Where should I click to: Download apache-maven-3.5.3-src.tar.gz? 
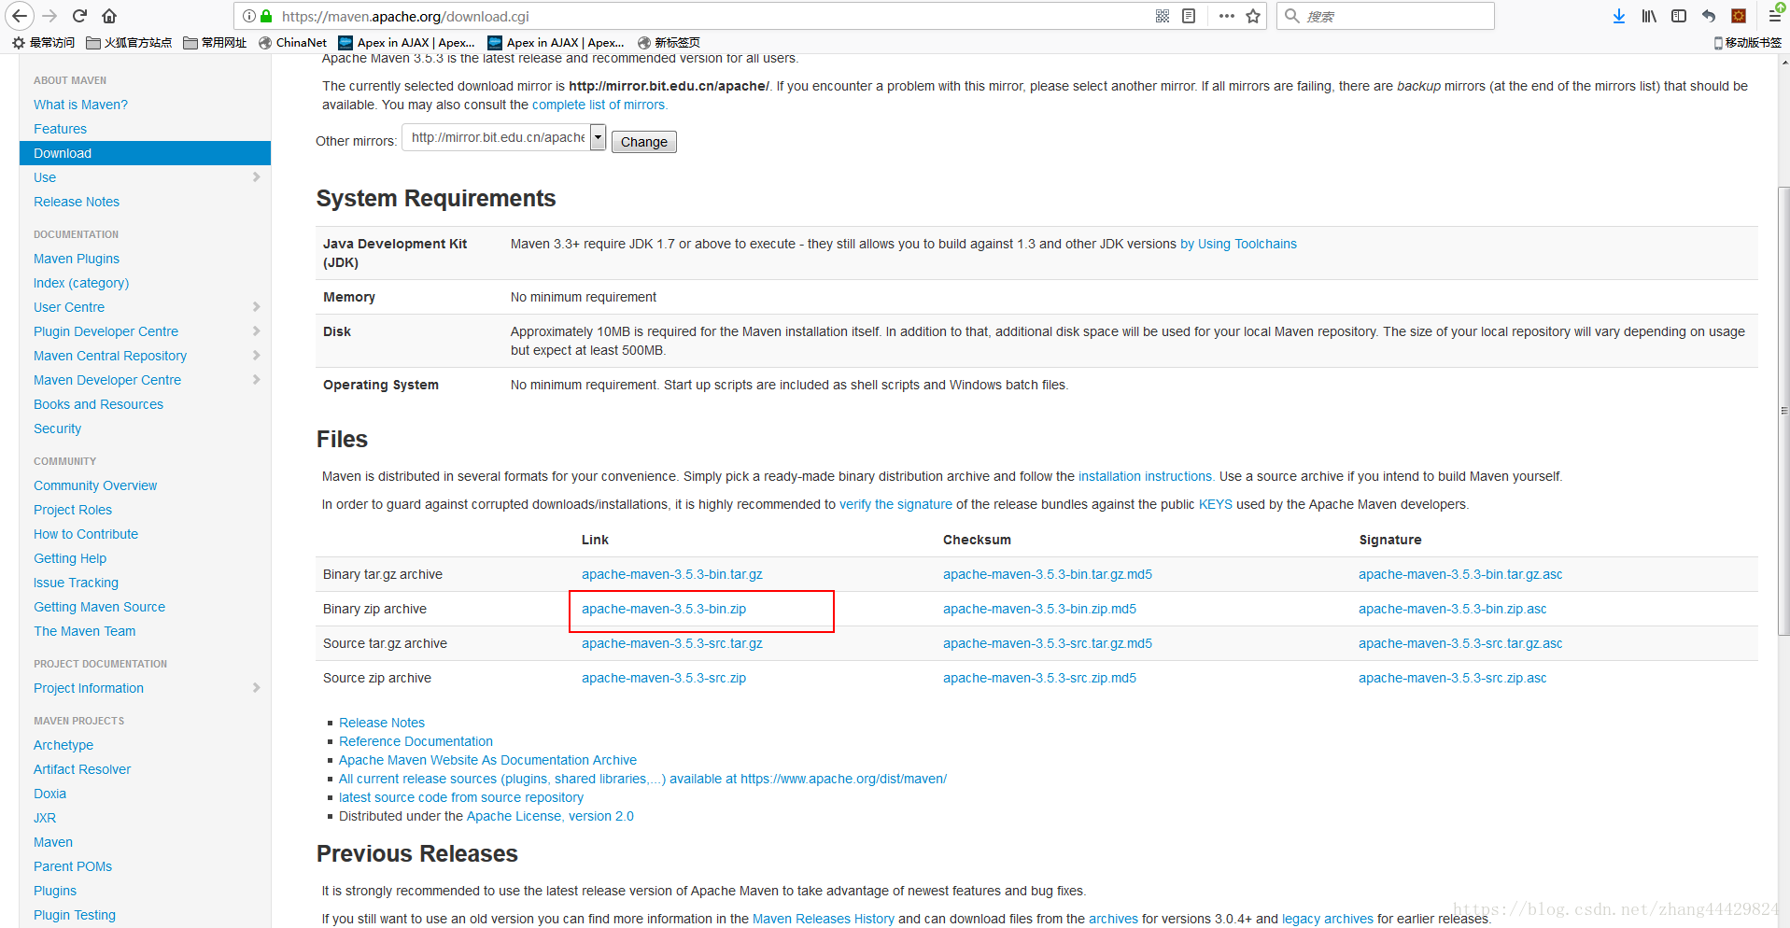pos(672,643)
